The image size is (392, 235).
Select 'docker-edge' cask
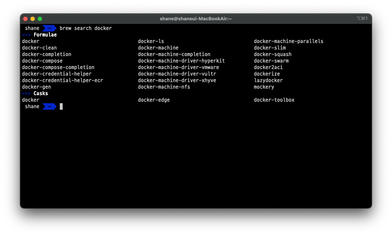pos(154,100)
